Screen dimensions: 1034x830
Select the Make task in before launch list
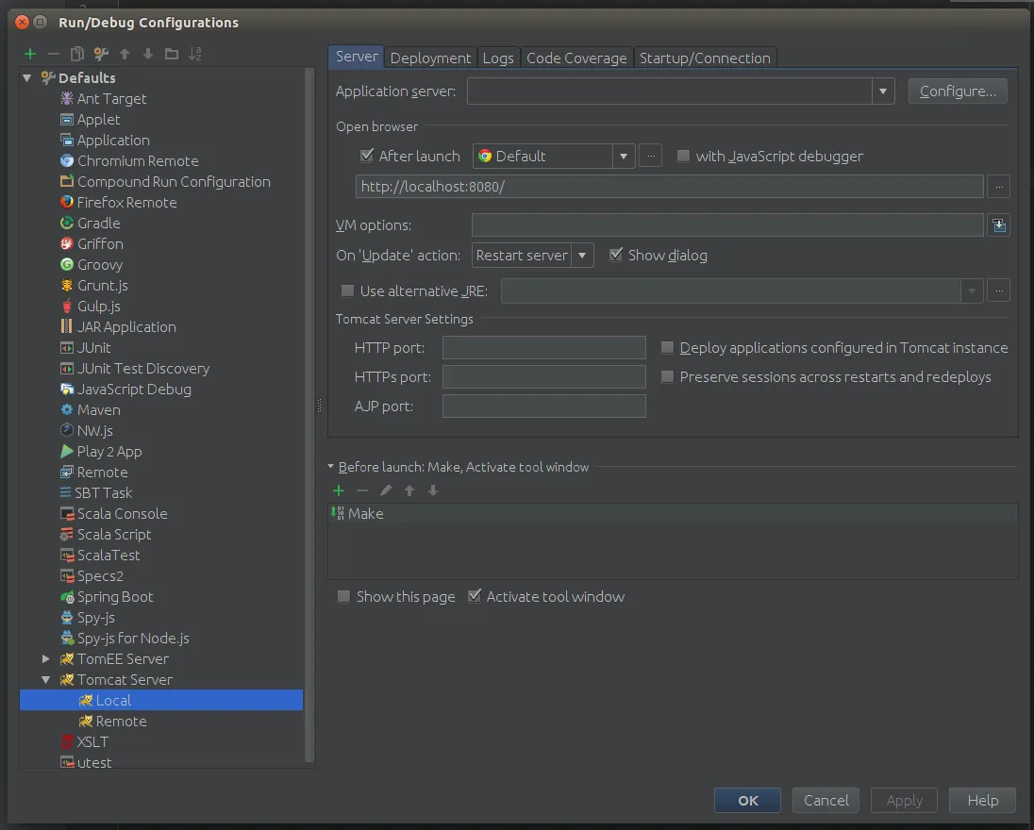pyautogui.click(x=673, y=513)
